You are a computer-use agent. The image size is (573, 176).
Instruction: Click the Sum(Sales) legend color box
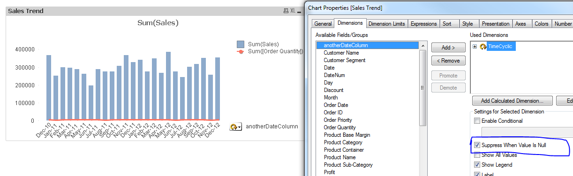241,44
